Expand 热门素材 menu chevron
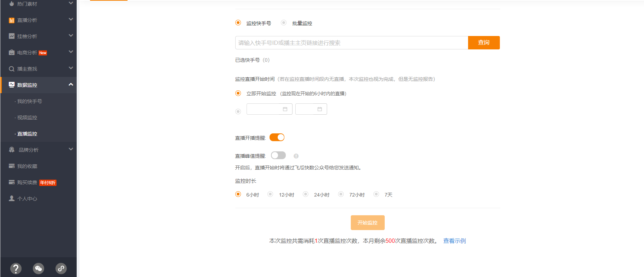644x277 pixels. pyautogui.click(x=71, y=3)
